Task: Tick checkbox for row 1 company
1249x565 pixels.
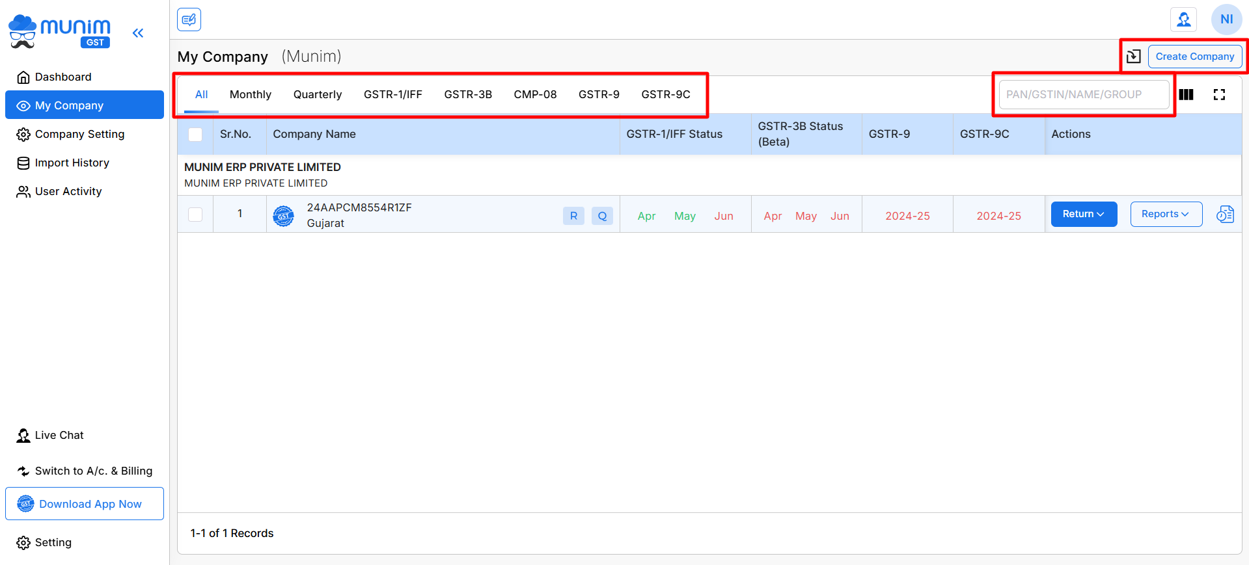Action: [x=195, y=215]
